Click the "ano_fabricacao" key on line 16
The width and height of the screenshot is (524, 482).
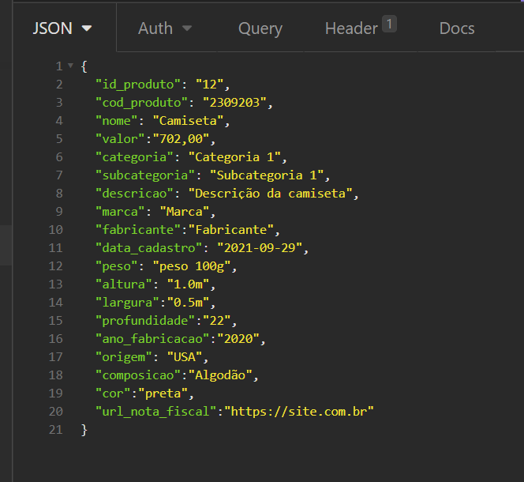pos(152,339)
